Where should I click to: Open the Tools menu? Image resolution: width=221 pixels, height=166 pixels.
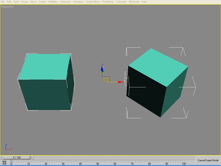[x=16, y=2]
